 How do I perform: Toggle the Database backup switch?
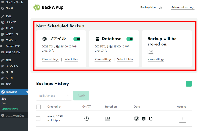130,39
